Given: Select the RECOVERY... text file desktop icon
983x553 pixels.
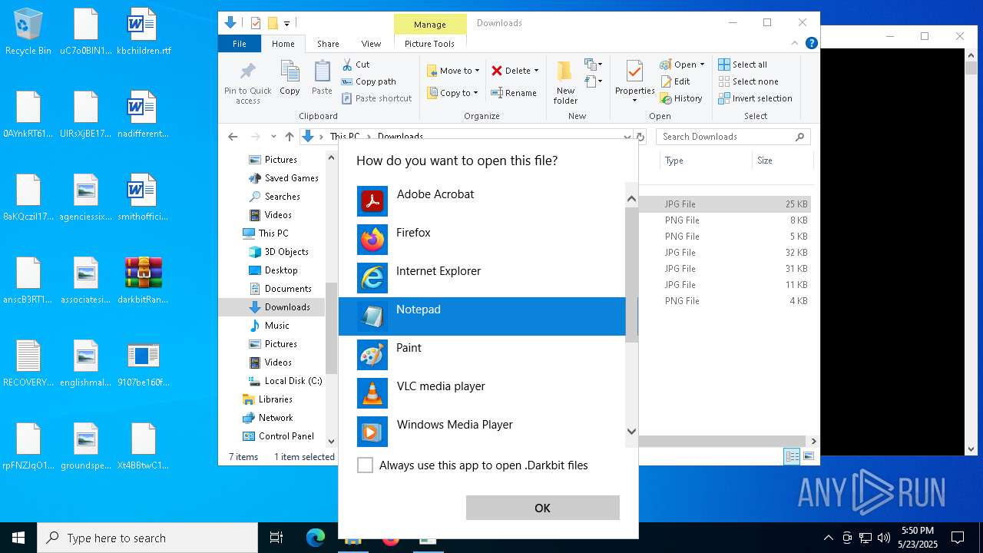Looking at the screenshot, I should click(x=28, y=363).
